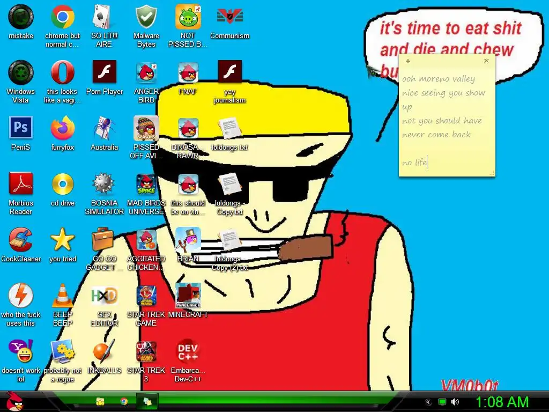The width and height of the screenshot is (549, 412).
Task: Launch the 'ANGER BIRD' icon
Action: pyautogui.click(x=146, y=72)
